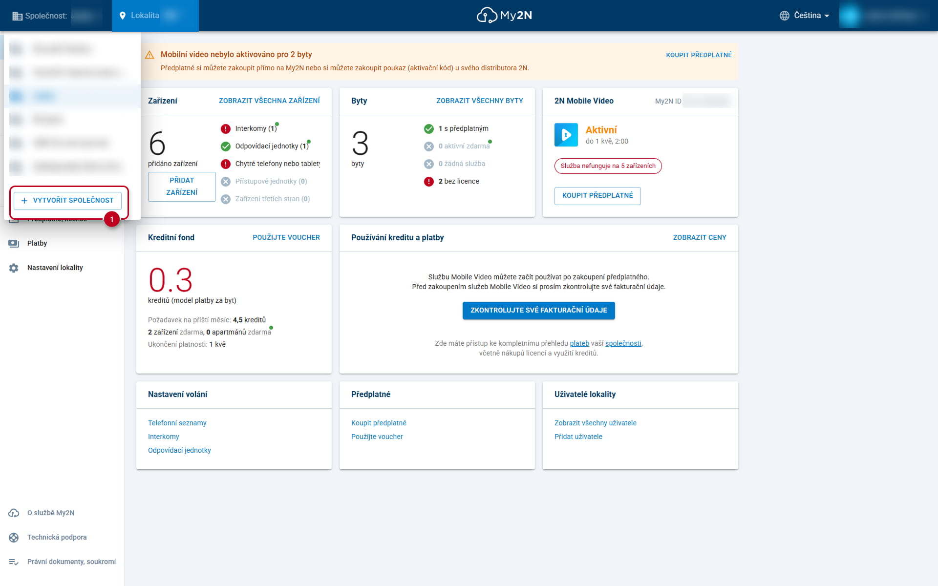Click the green check beside s předplatným
Screen dimensions: 938x586
(429, 129)
